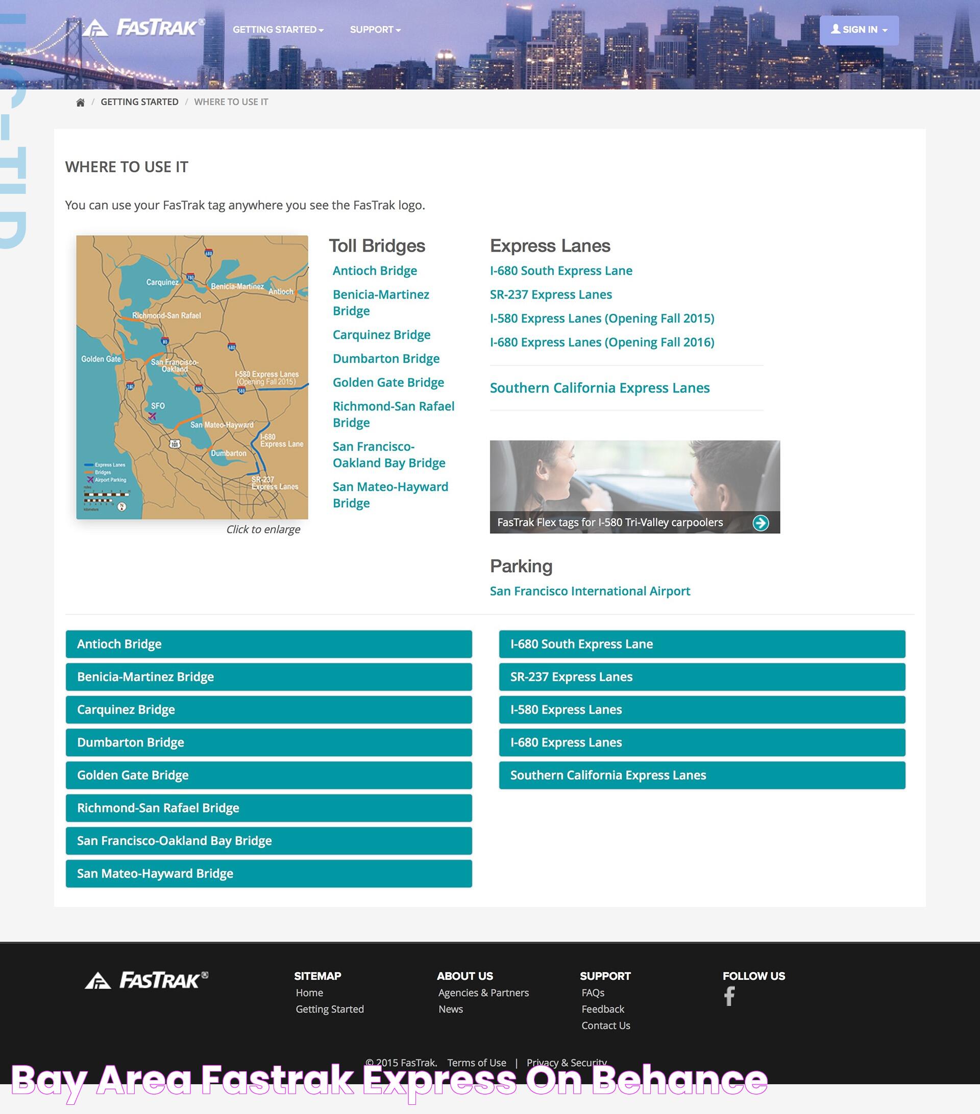This screenshot has width=980, height=1114.
Task: Open the San Francisco-Oakland Bay Bridge link in list
Action: tap(389, 455)
